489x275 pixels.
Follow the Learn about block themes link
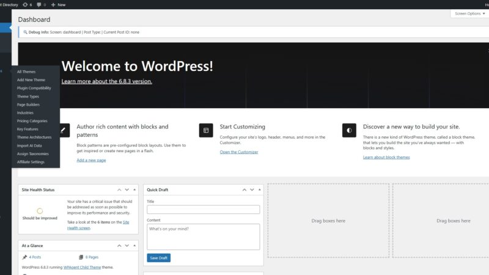[386, 157]
